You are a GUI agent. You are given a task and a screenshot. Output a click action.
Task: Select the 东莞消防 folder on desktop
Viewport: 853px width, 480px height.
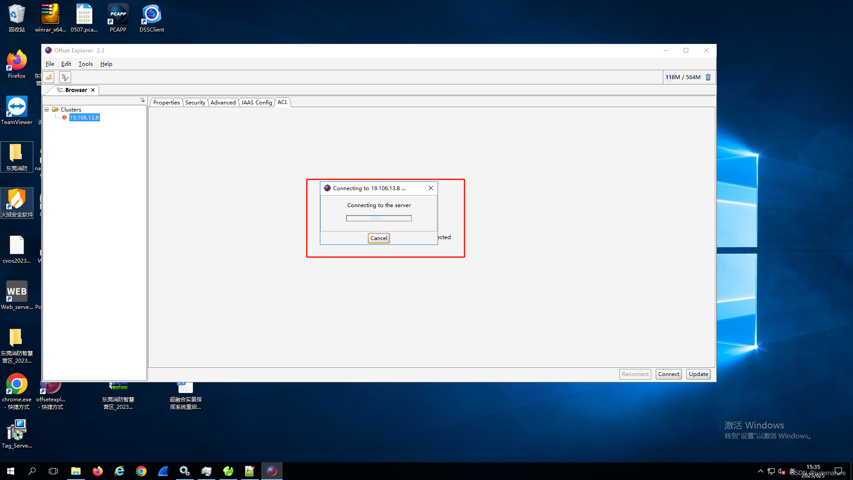pos(17,157)
